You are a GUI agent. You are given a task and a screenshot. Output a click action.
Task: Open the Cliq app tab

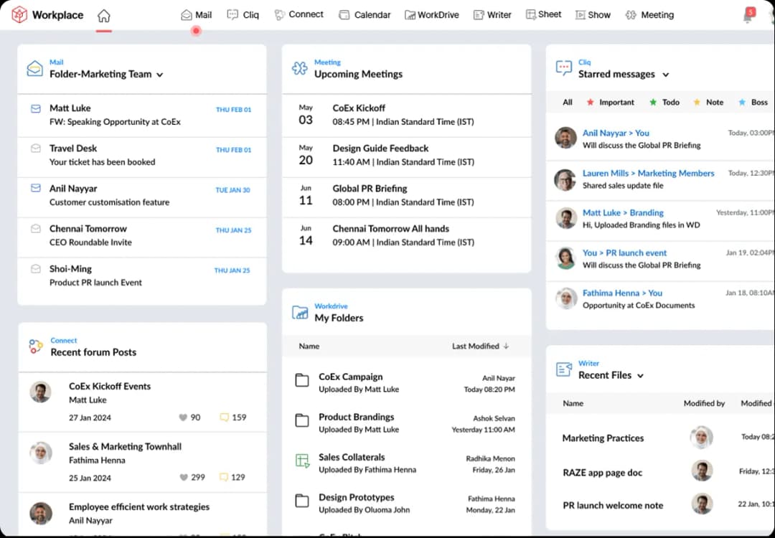pos(243,15)
